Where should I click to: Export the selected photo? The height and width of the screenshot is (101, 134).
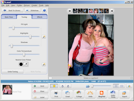pos(125,94)
